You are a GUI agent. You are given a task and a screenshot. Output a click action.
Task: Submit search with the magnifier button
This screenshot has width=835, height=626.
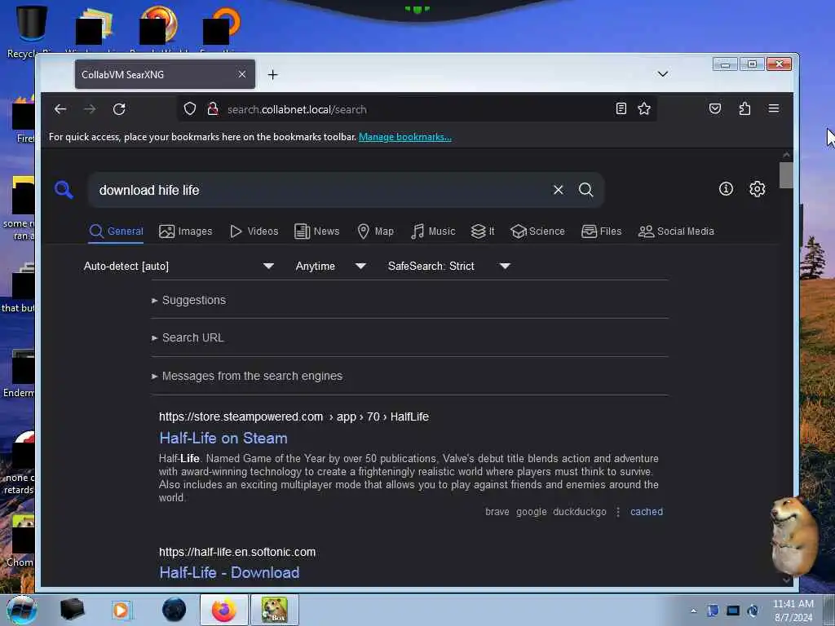coord(585,190)
